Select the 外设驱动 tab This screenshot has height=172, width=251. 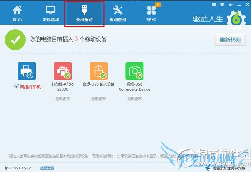click(84, 14)
